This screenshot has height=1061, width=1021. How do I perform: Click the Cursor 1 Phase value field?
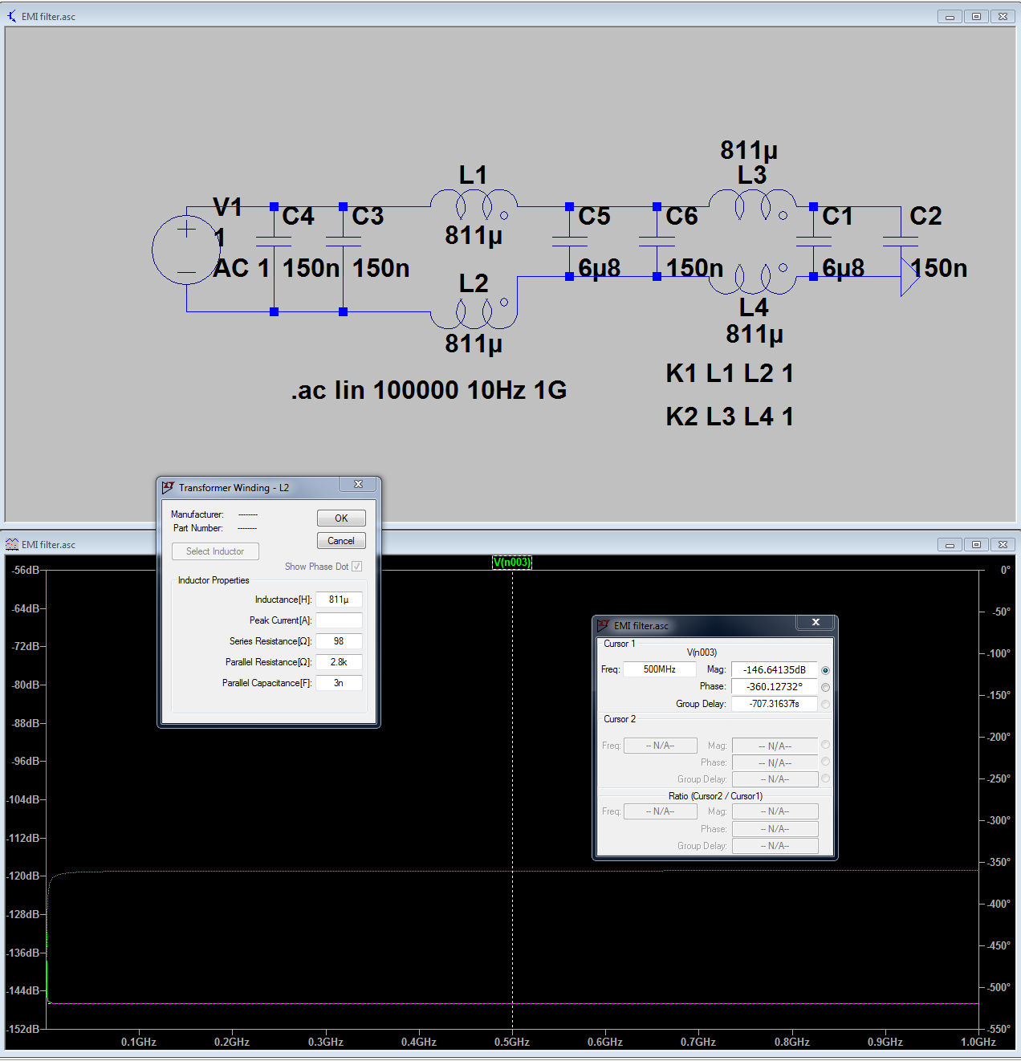775,687
